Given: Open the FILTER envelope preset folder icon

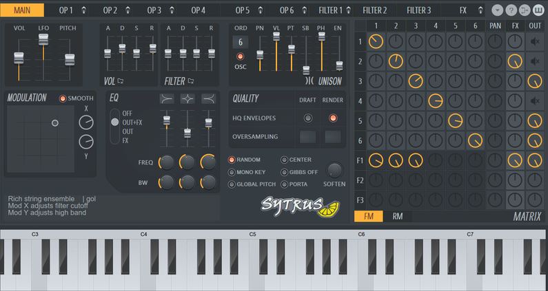Looking at the screenshot, I should point(191,81).
